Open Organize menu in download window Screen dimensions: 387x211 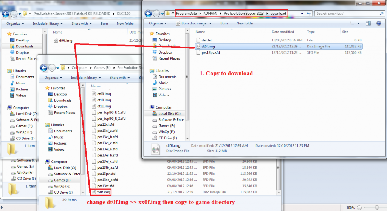pos(158,23)
